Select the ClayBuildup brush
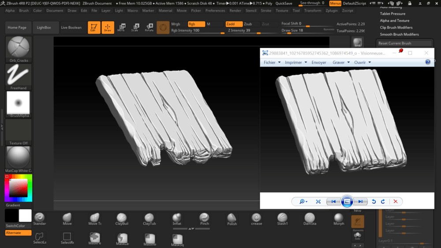441x248 pixels. coord(122,219)
